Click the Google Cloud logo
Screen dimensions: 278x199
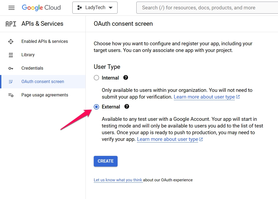pos(41,7)
